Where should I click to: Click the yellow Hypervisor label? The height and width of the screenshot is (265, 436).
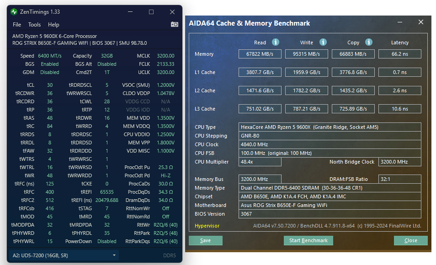coord(207,226)
